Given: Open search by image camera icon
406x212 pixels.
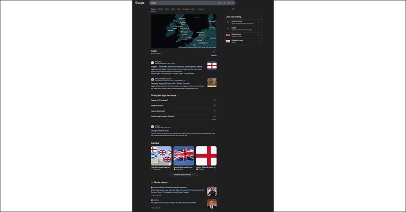Looking at the screenshot, I should click(229, 3).
